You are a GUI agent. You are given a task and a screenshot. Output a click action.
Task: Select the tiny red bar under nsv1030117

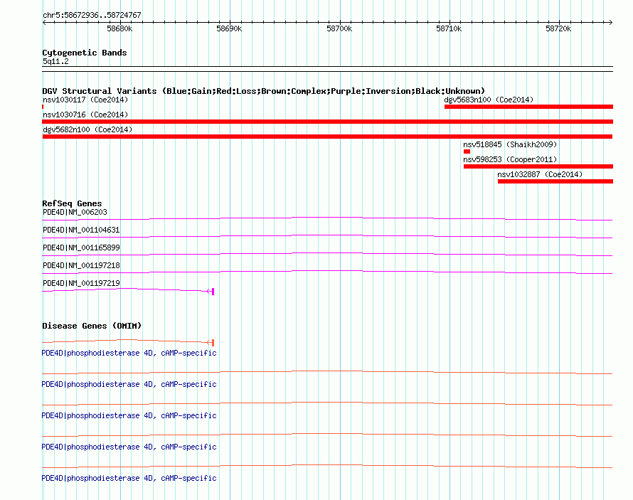43,107
